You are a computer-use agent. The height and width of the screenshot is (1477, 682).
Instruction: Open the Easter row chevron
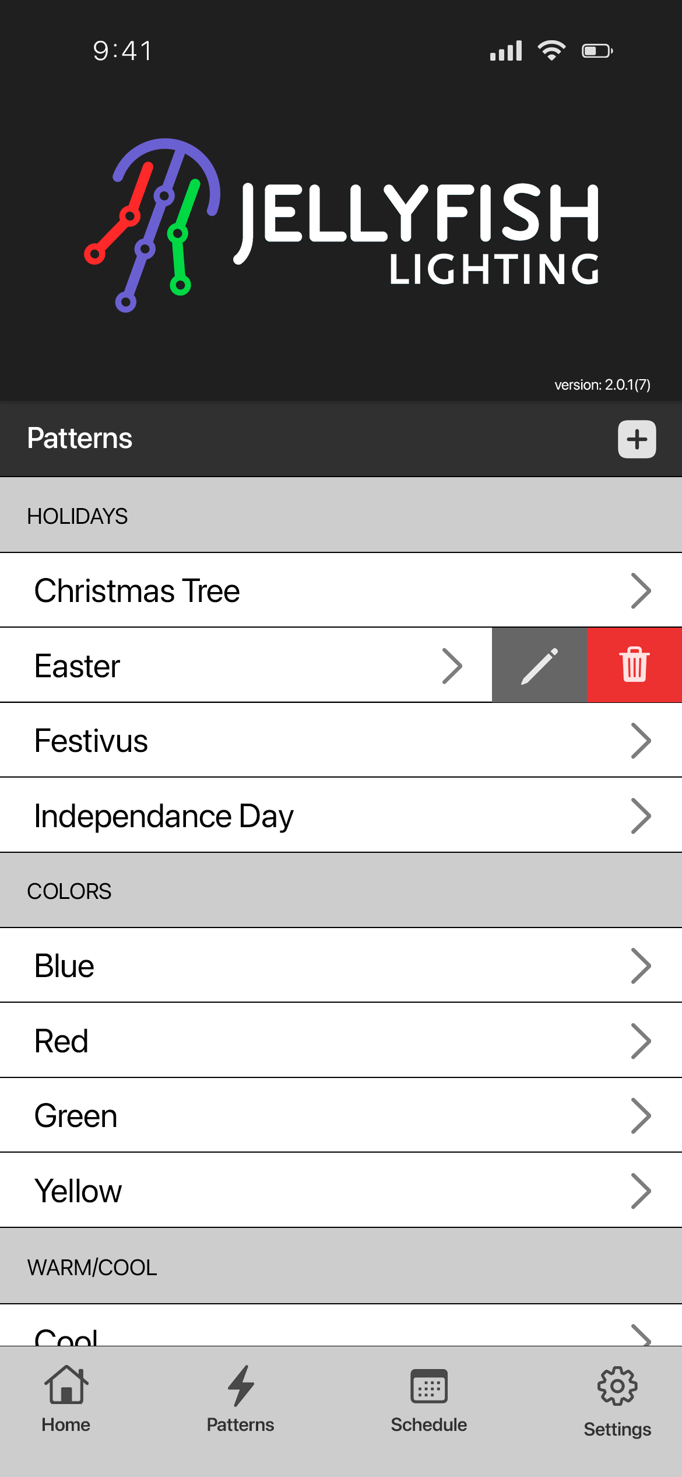coord(452,666)
